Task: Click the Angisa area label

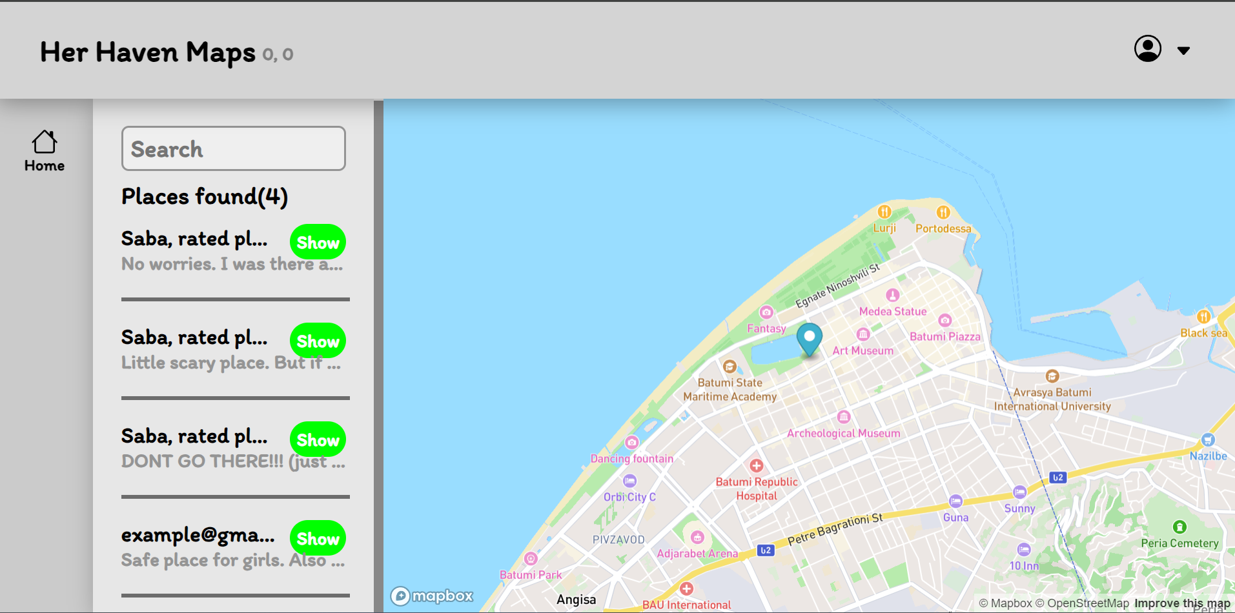Action: point(577,599)
